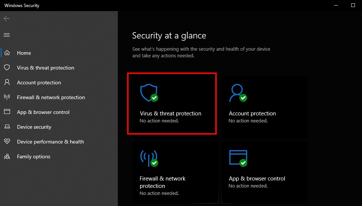Click the large blue shield tile icon
The width and height of the screenshot is (362, 206).
click(x=149, y=92)
